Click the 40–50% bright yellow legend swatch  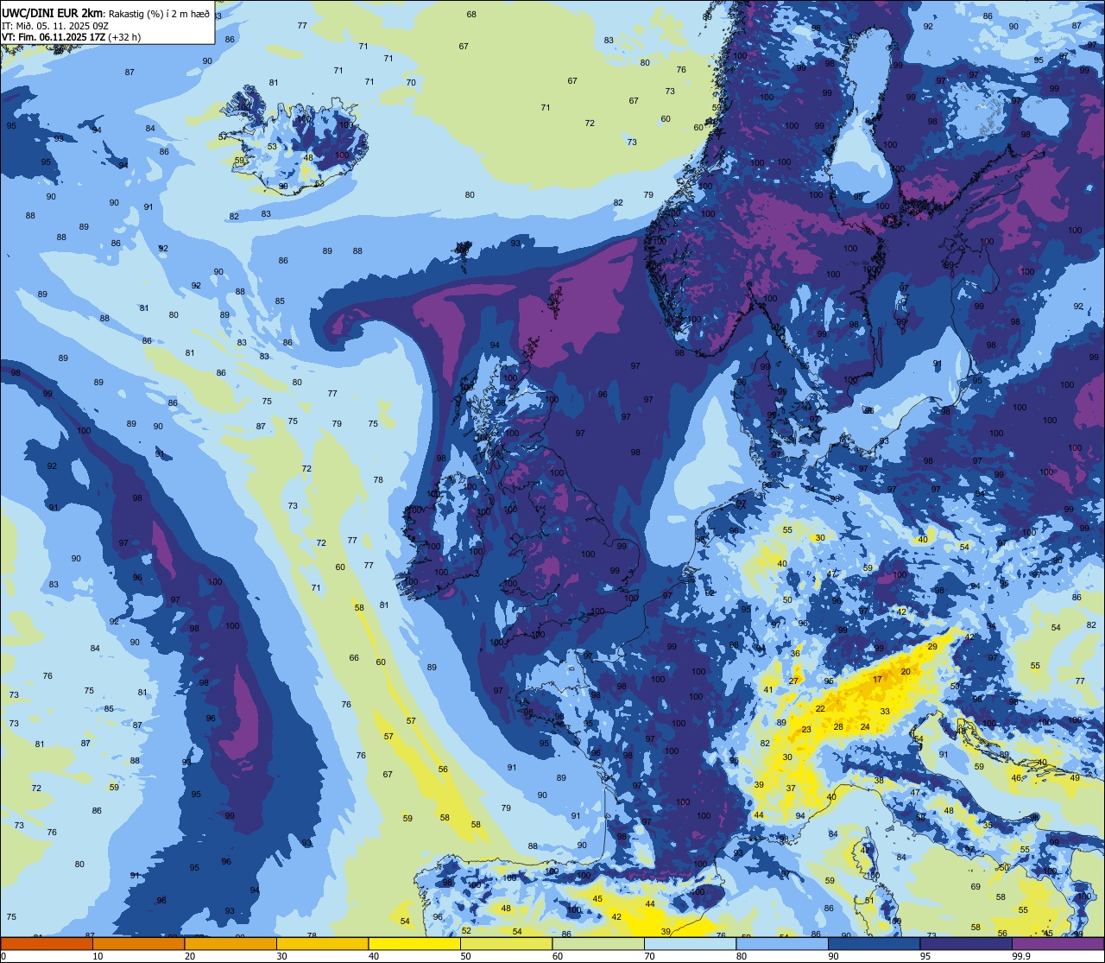tap(414, 943)
